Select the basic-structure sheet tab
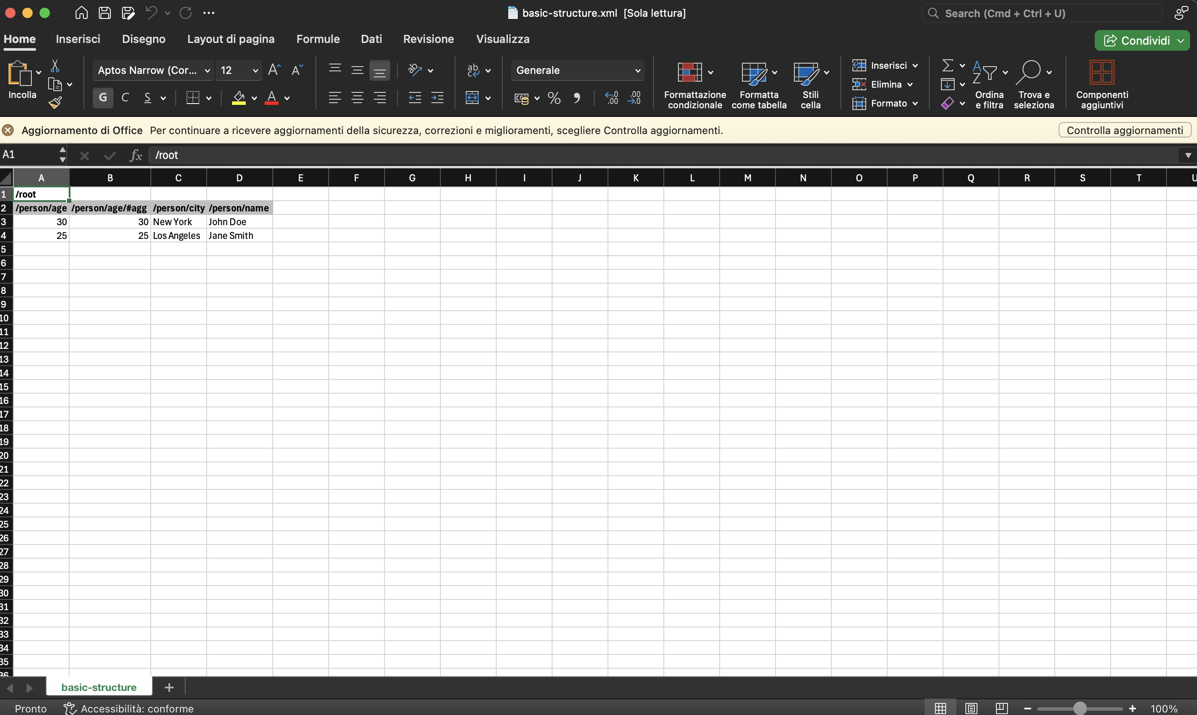Screen dimensions: 1197x715 pyautogui.click(x=99, y=687)
